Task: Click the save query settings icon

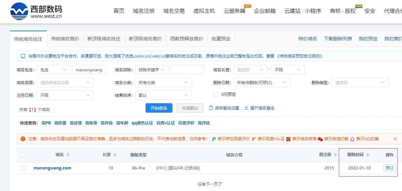Action: [211, 108]
